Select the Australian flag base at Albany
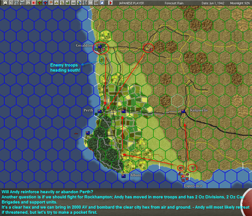The image size is (252, 216). pyautogui.click(x=123, y=176)
